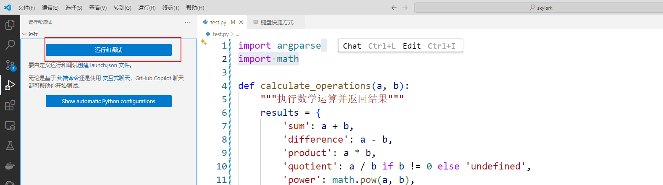Switch to the 键盘快捷方式 tab

point(277,22)
